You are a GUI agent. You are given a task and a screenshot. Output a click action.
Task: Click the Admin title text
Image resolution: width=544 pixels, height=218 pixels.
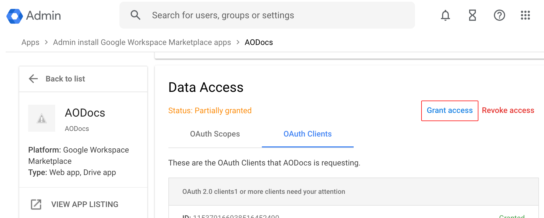click(x=44, y=16)
